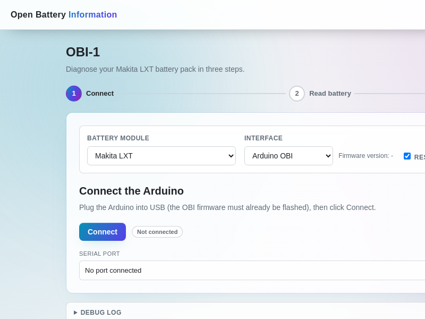Click the INTERFACE label
The width and height of the screenshot is (425, 319).
[x=263, y=138]
